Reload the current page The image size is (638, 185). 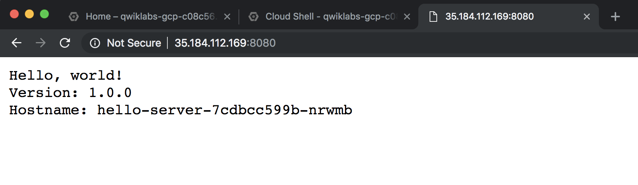(65, 43)
